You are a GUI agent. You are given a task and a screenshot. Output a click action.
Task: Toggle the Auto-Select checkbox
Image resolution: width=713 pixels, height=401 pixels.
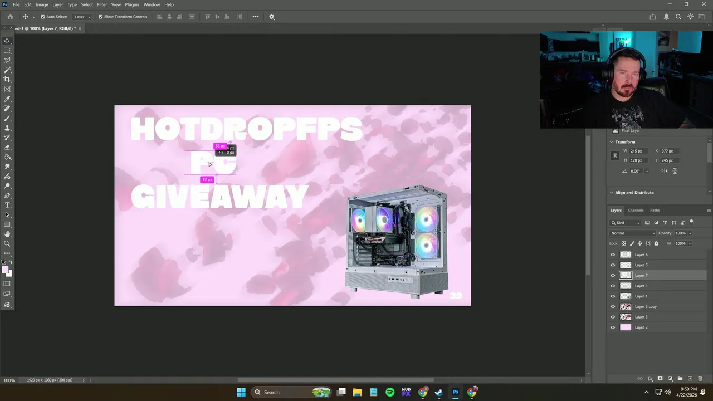[x=42, y=17]
